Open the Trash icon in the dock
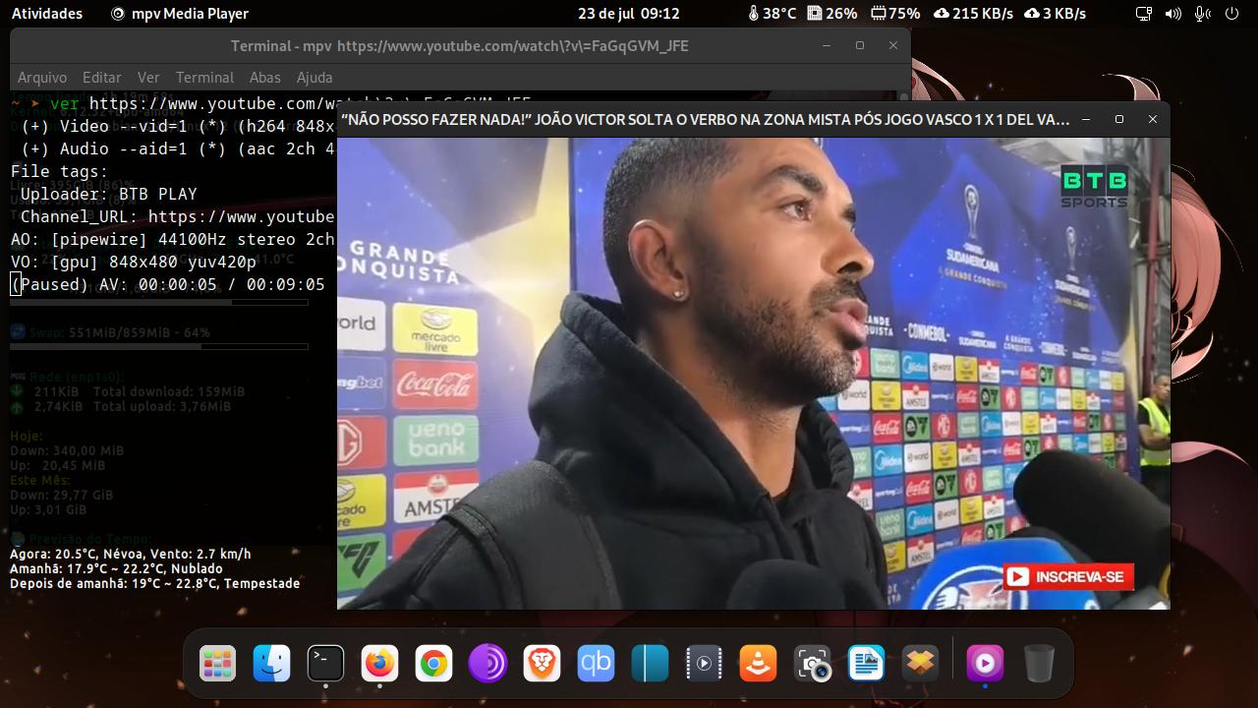Image resolution: width=1258 pixels, height=708 pixels. 1039,664
